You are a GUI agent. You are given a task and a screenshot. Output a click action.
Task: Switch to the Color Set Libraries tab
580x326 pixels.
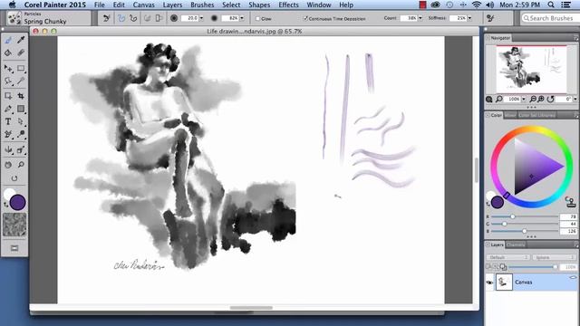(x=536, y=115)
